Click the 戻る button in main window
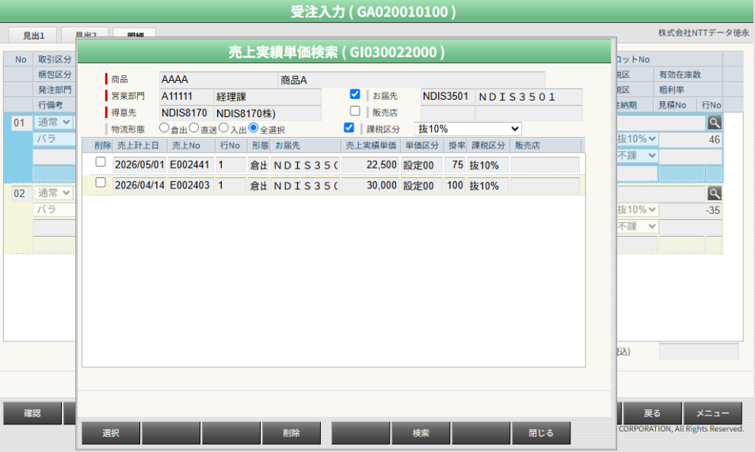Screen dimensions: 755x452 tap(653, 413)
